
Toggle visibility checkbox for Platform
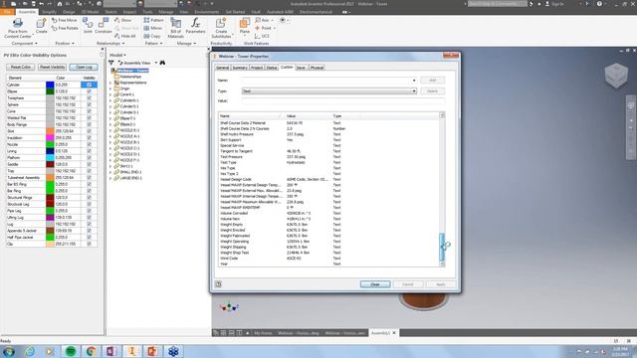tap(89, 157)
